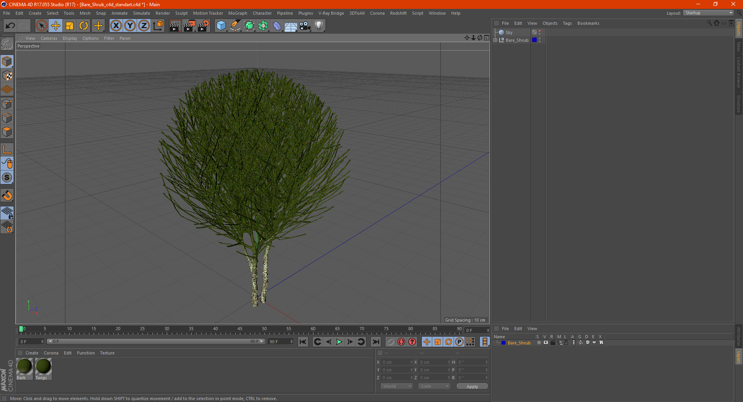This screenshot has height=402, width=743.
Task: Add a Camera object
Action: [305, 26]
